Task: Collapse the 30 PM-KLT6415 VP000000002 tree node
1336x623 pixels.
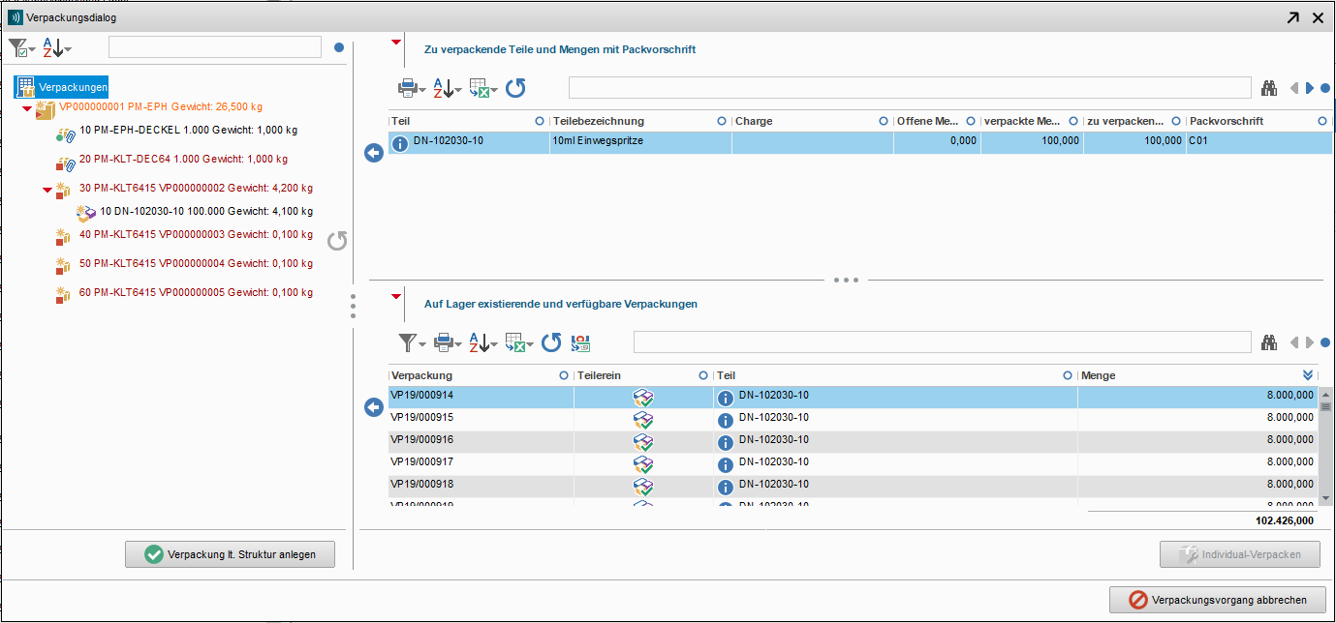Action: [x=47, y=190]
